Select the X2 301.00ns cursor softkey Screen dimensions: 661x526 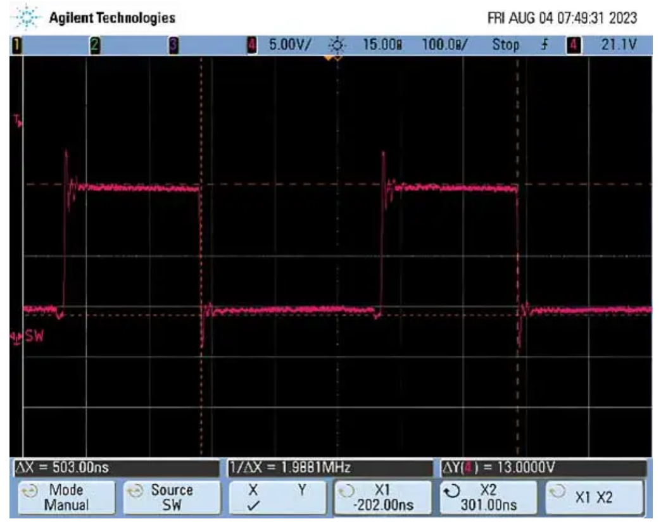coord(488,498)
